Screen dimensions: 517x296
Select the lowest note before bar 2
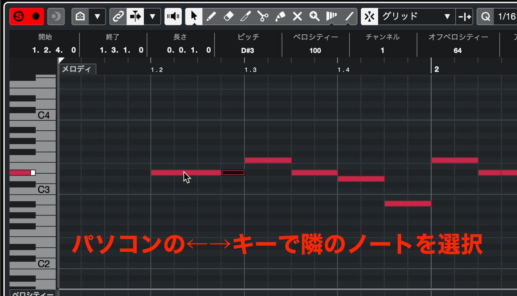(408, 204)
